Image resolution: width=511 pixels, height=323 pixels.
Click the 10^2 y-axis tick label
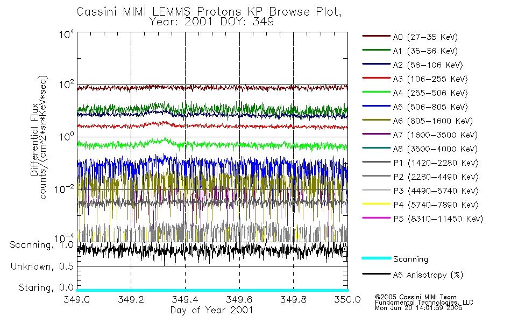pos(67,85)
